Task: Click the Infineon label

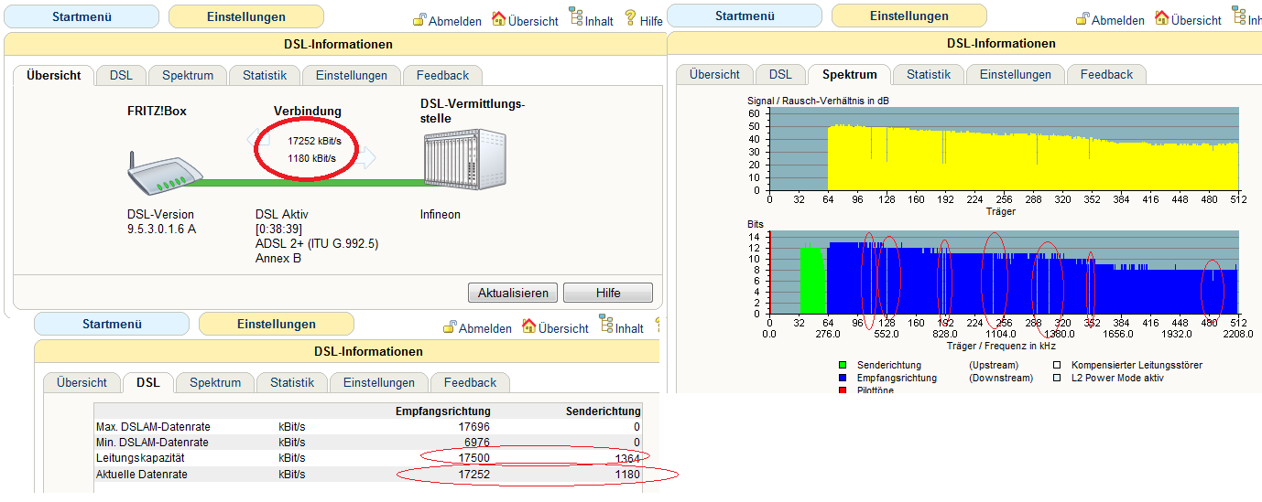Action: coord(441,215)
